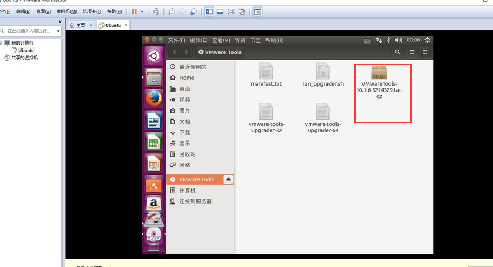Open the library search dropdown arrow
Screen dimensions: 493x267
click(x=58, y=31)
